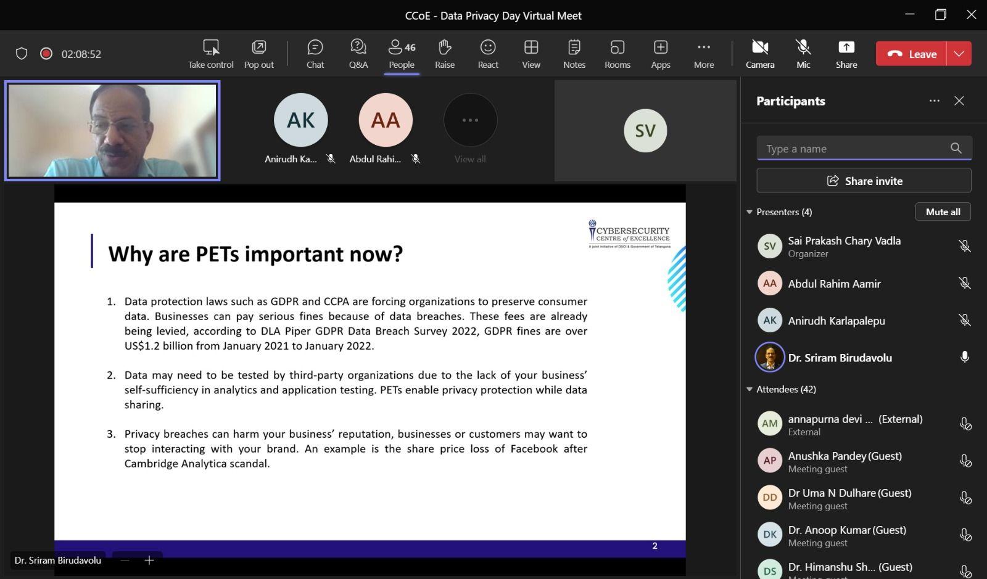Leave the meeting

pos(911,54)
